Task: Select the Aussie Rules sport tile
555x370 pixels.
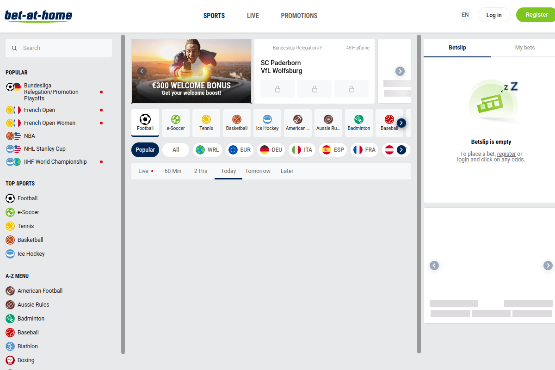Action: (328, 123)
